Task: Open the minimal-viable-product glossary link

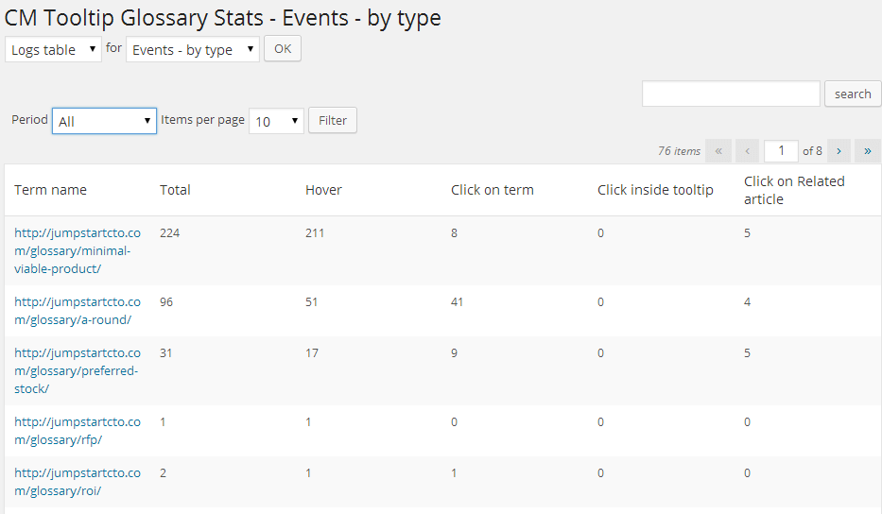Action: pos(77,250)
